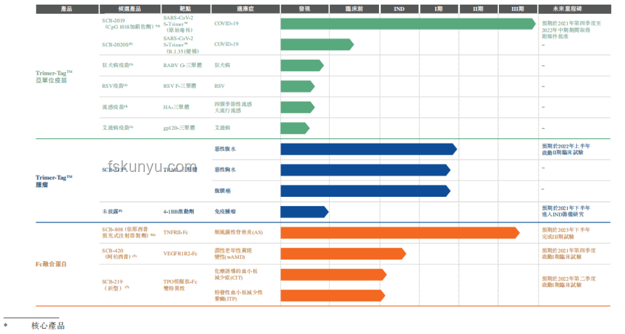
Task: Click the 流感疫苗 candidate name
Action: (115, 107)
